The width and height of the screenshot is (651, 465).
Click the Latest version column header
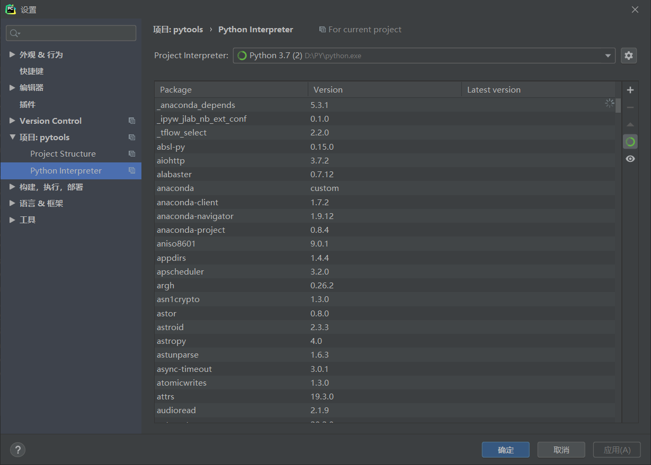pyautogui.click(x=539, y=90)
